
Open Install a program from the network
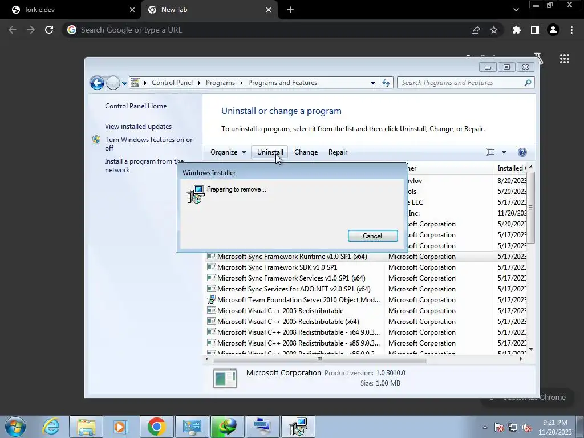[144, 165]
